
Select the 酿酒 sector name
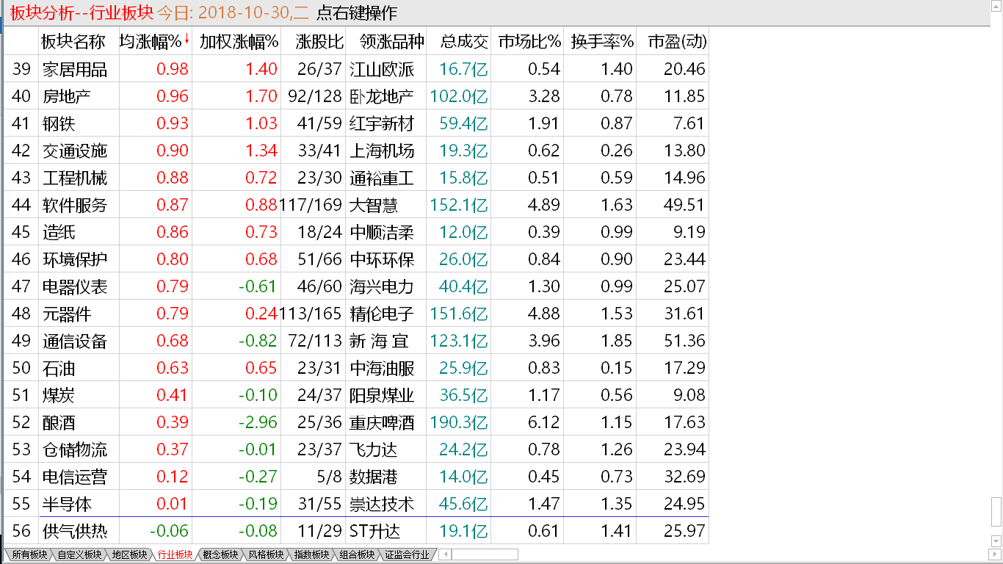59,422
